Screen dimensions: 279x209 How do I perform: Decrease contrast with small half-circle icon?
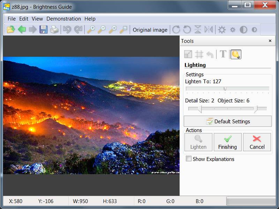254,29
